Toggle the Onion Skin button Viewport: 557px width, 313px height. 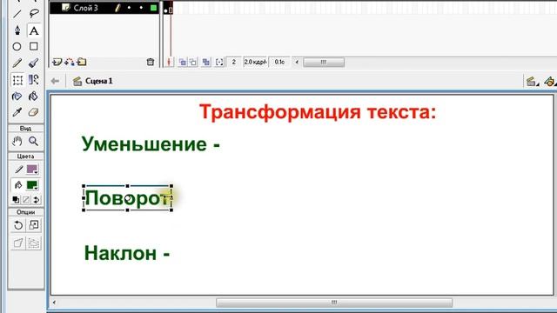click(x=183, y=62)
